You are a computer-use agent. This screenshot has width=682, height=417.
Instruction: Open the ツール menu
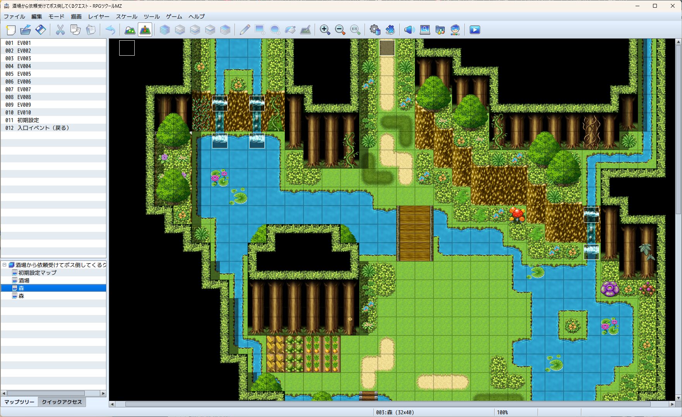pos(151,17)
